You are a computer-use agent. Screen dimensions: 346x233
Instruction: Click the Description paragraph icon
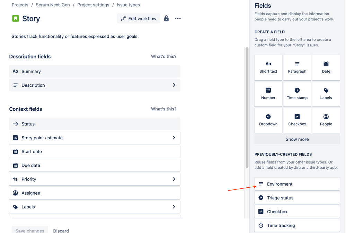(x=15, y=85)
